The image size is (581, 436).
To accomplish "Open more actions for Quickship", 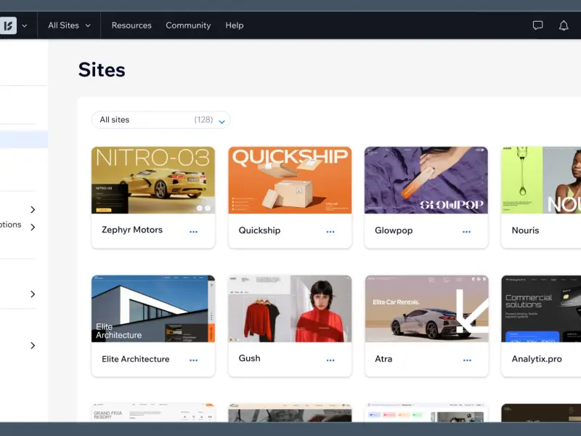I will coord(330,232).
